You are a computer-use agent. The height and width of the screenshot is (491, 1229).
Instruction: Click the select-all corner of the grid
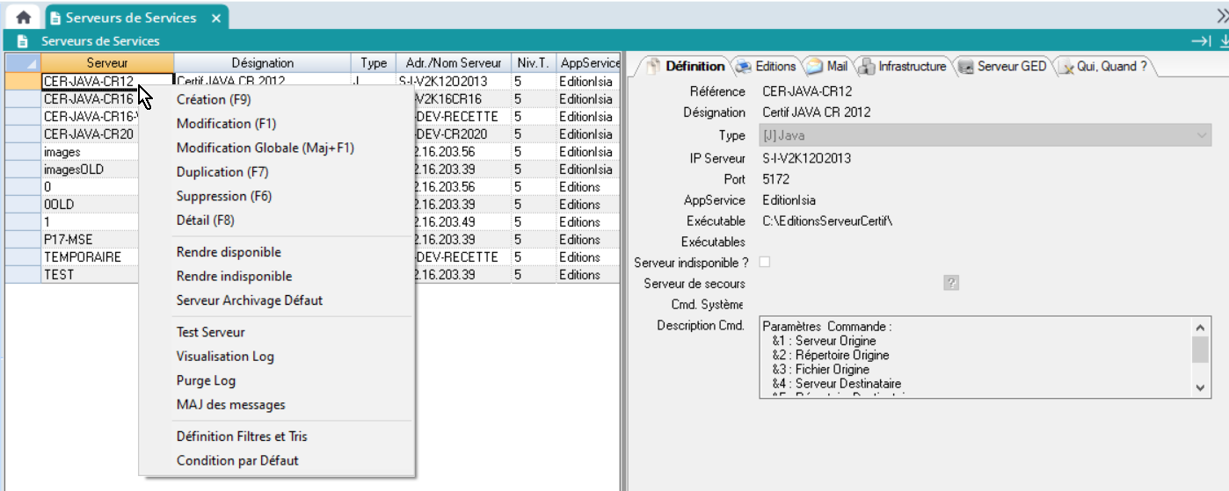click(22, 63)
